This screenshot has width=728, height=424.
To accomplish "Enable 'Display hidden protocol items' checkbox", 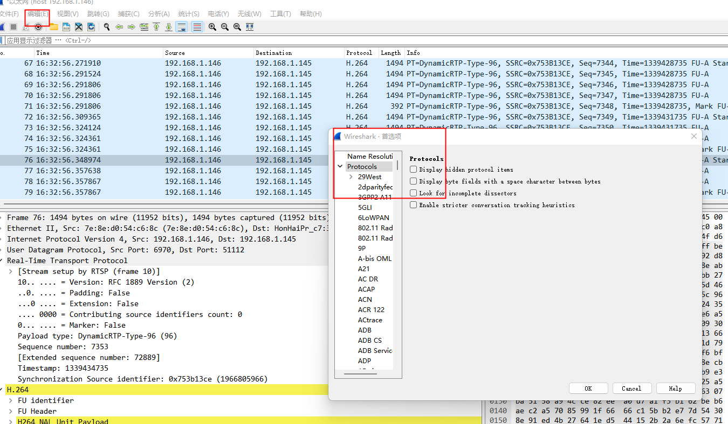I will (413, 169).
